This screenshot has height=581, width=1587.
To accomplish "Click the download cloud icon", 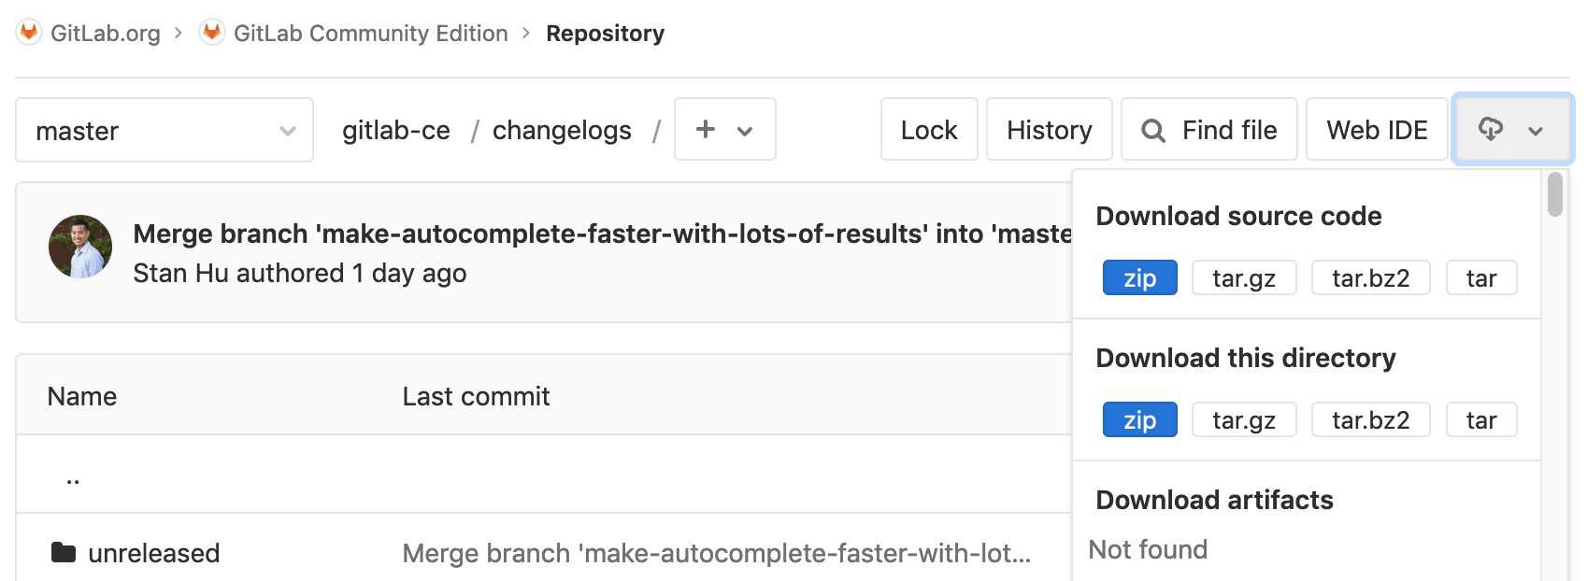I will click(1492, 130).
